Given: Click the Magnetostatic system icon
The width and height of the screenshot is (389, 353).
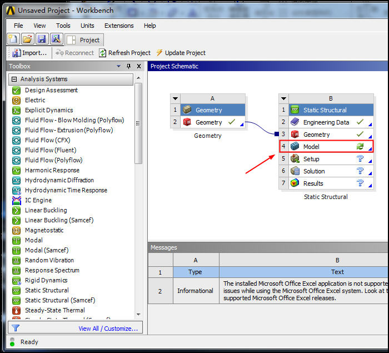Looking at the screenshot, I should tap(16, 230).
